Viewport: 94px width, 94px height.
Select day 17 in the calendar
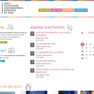click(86, 51)
